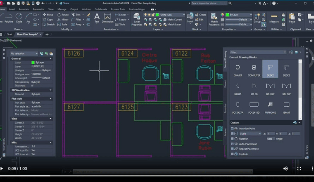Open the Blocks Filter dropdown
314x182 pixels.
pyautogui.click(x=258, y=52)
